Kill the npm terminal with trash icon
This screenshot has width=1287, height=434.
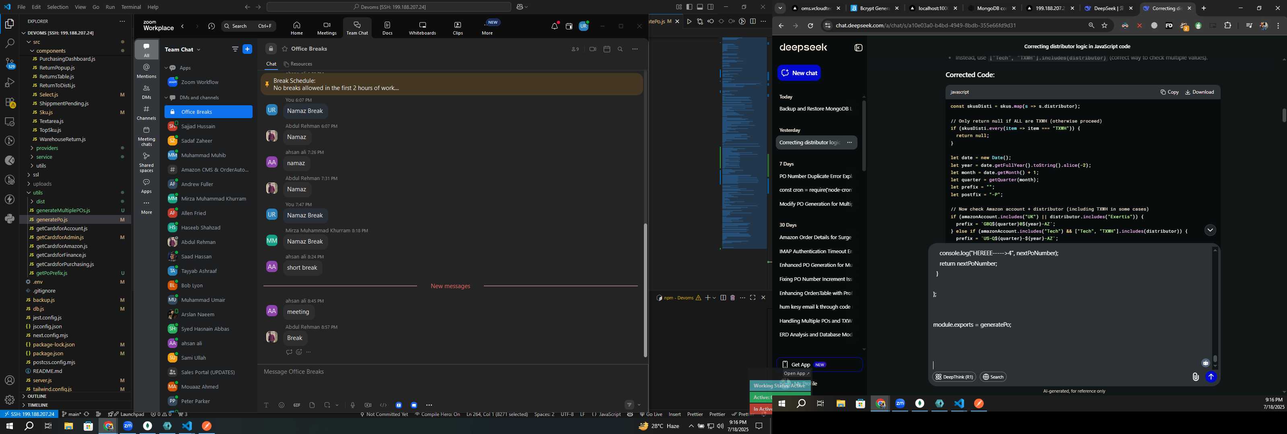[x=732, y=298]
